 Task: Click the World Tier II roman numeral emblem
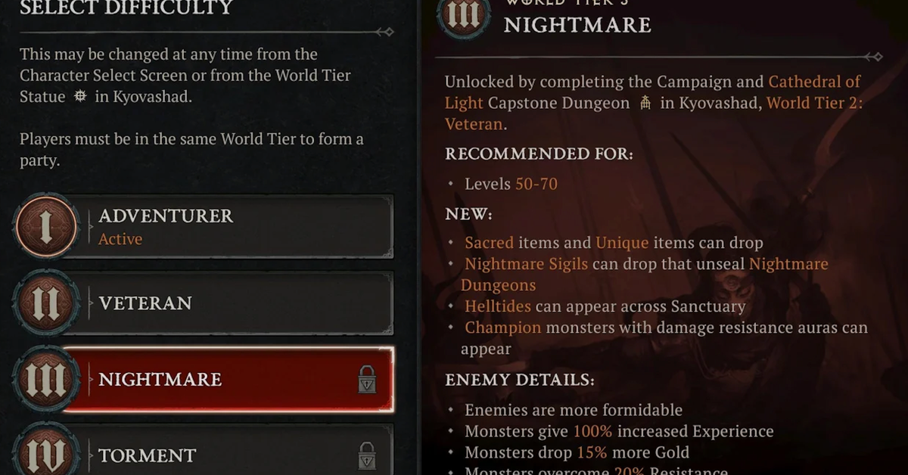tap(46, 303)
